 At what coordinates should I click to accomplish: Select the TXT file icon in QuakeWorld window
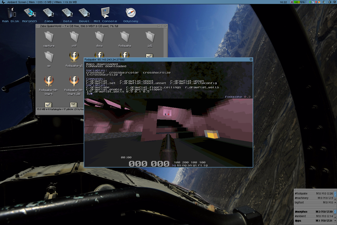(74, 105)
